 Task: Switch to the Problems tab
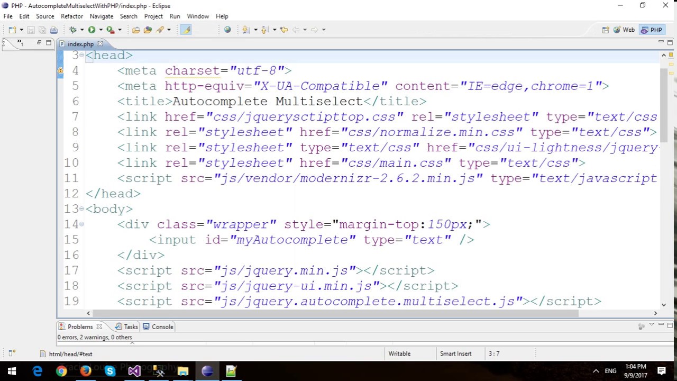80,326
